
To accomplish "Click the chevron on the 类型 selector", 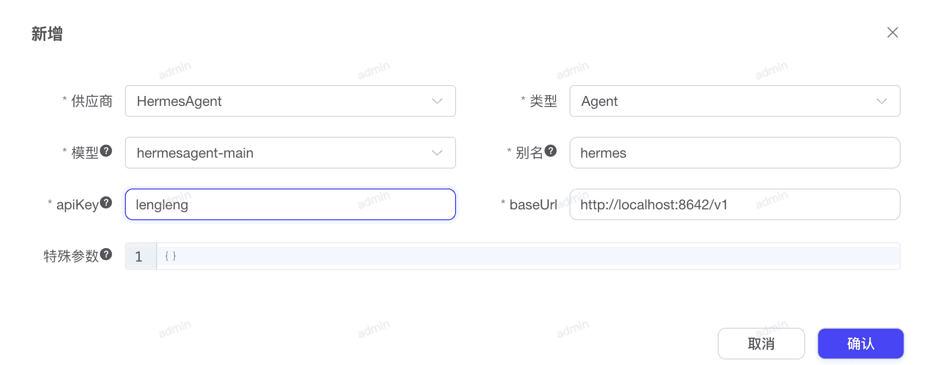I will 882,101.
